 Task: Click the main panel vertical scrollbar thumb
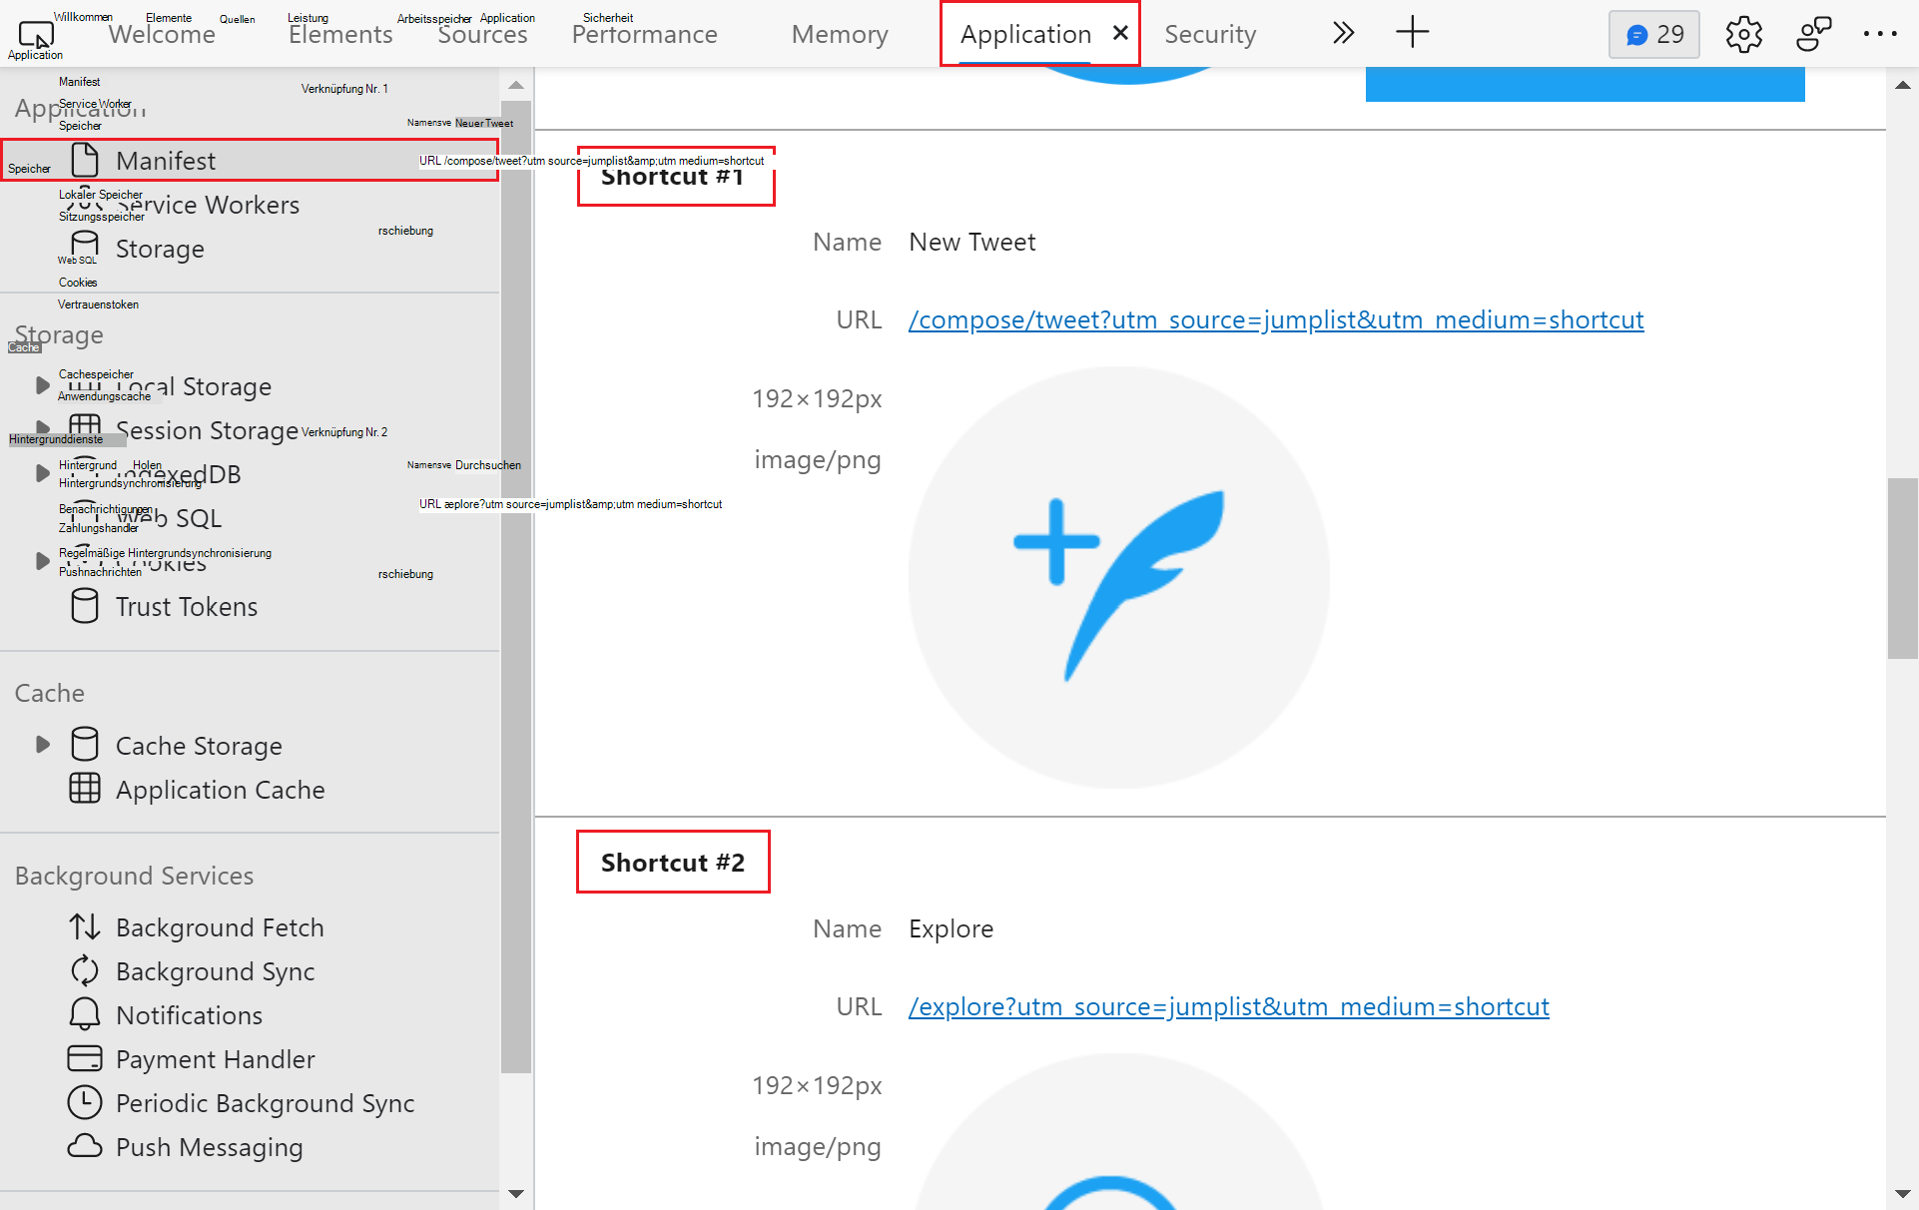[1902, 568]
